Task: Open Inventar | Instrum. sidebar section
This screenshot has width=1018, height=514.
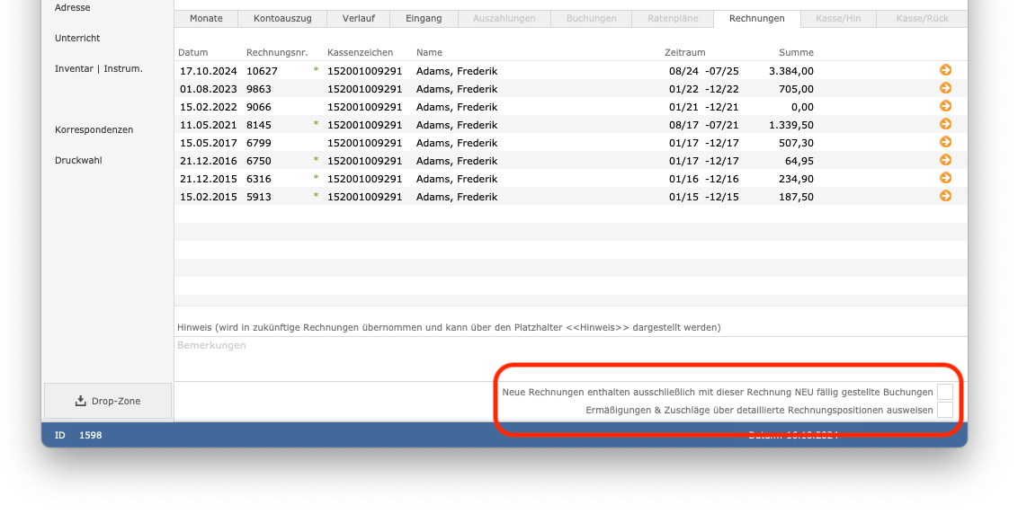Action: pos(99,69)
